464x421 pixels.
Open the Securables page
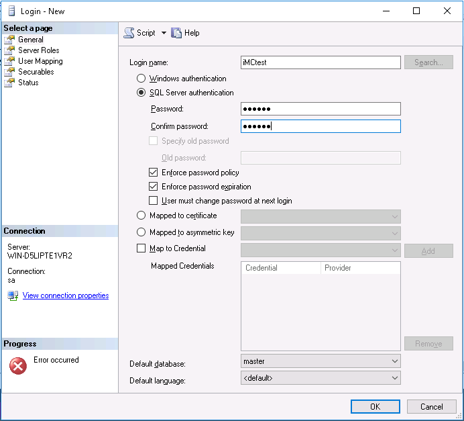pos(36,72)
